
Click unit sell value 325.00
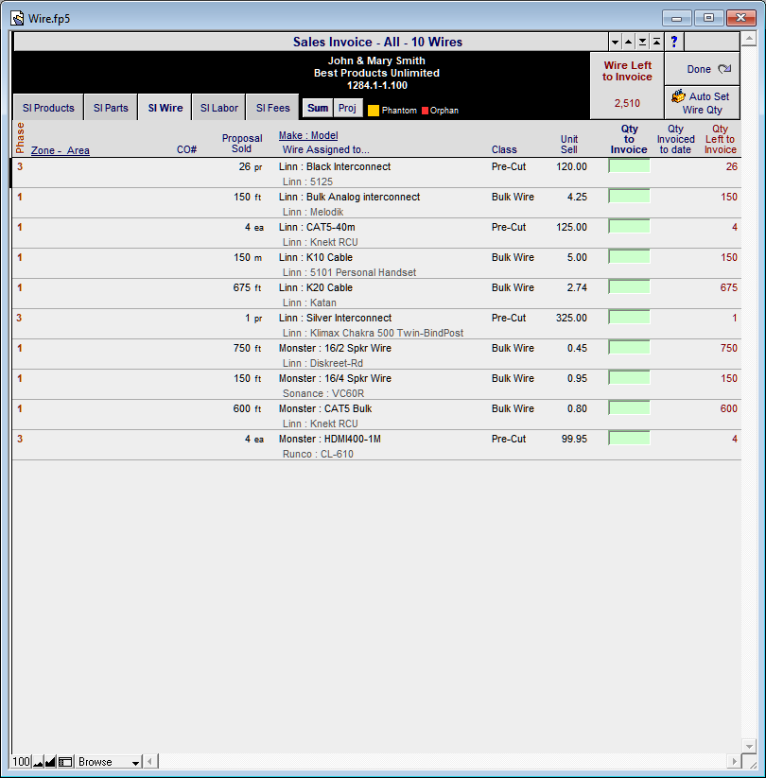tap(571, 318)
